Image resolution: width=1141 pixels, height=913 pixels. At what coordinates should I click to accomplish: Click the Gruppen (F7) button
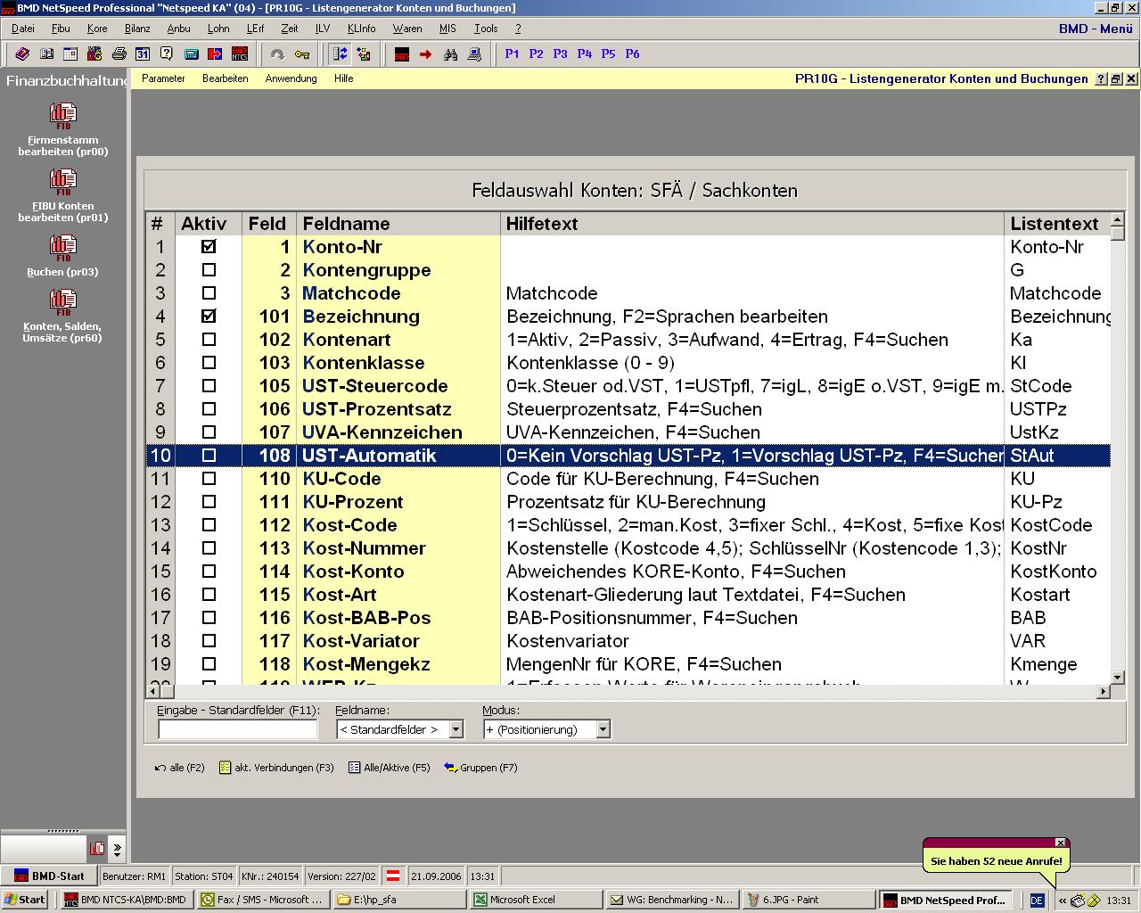[480, 768]
